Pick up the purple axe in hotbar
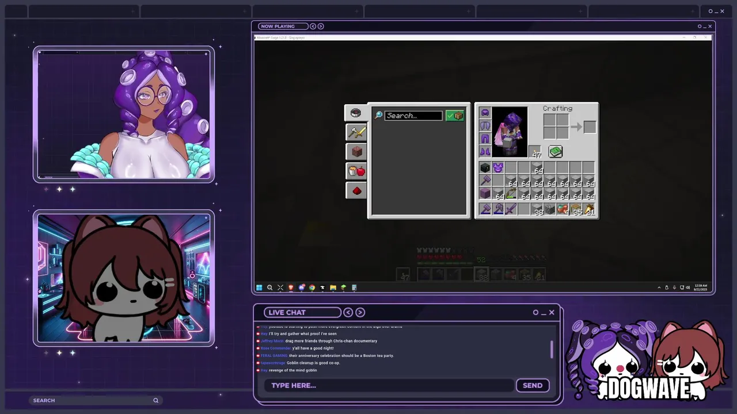The width and height of the screenshot is (737, 414). [x=498, y=210]
